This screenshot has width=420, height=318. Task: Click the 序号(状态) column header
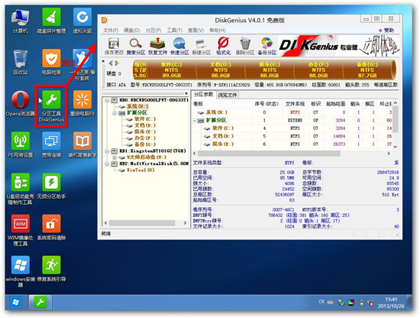click(x=267, y=104)
